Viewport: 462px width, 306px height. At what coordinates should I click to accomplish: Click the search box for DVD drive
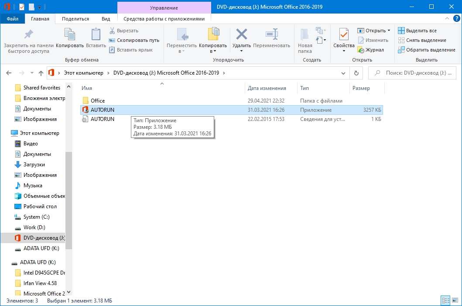pos(414,73)
